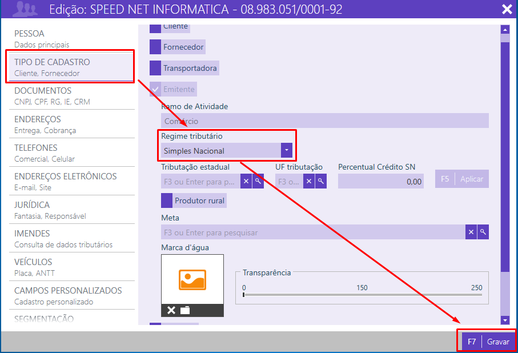Click the scrollbar down arrow
This screenshot has height=353, width=518.
[505, 320]
